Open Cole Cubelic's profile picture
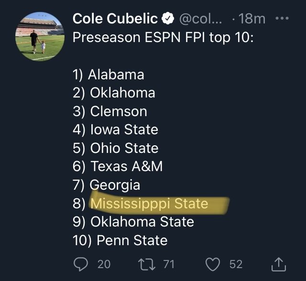 [x=40, y=36]
